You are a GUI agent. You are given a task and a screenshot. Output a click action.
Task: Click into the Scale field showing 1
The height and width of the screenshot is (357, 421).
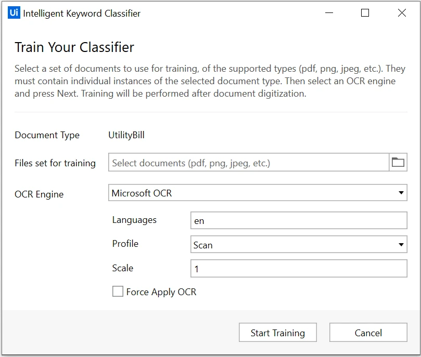[299, 268]
